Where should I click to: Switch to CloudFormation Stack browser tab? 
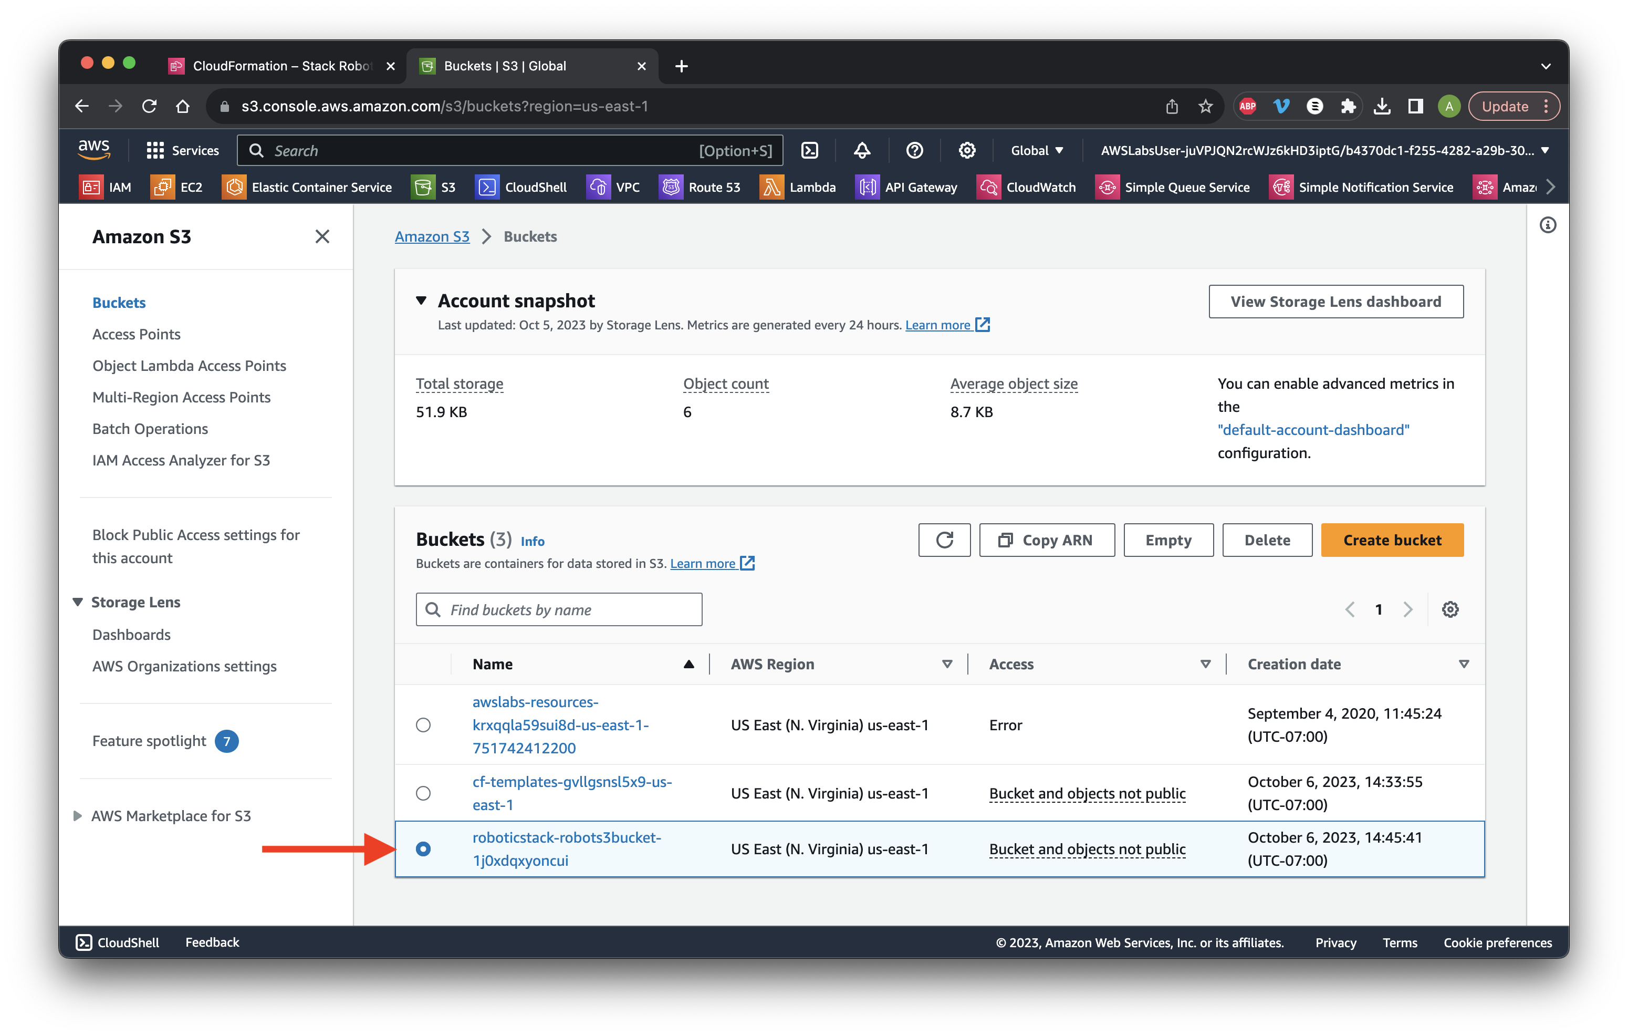click(283, 66)
